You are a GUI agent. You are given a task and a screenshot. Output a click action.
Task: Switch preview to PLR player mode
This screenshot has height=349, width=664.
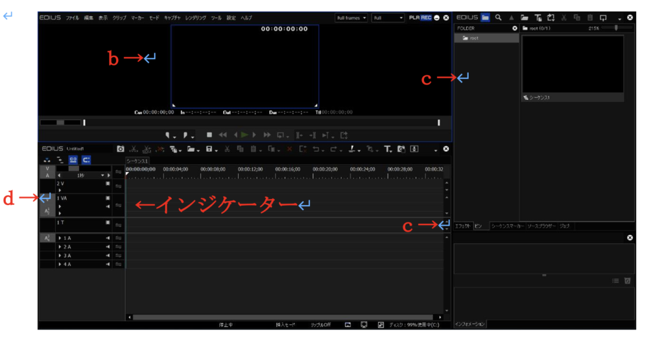point(414,18)
